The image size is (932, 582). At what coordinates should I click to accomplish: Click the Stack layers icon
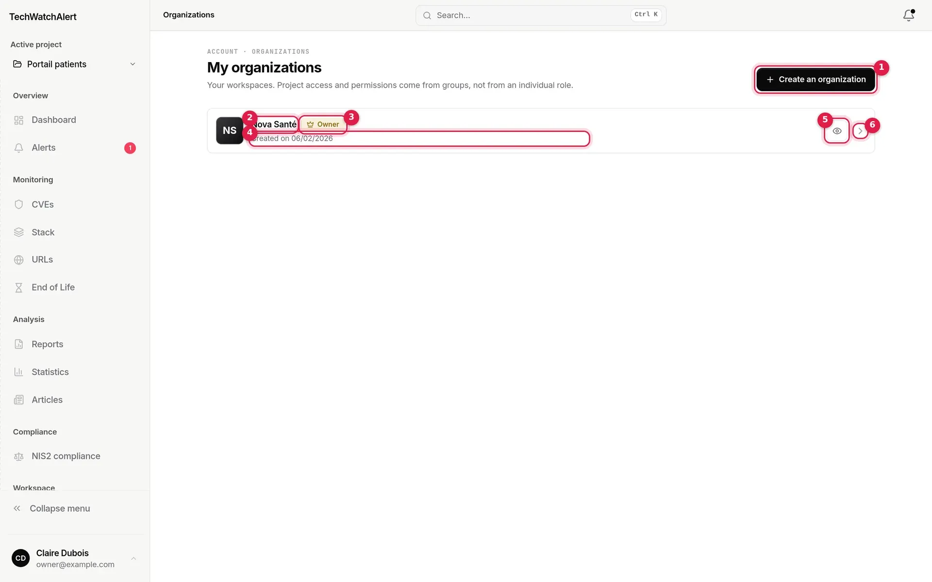click(19, 232)
